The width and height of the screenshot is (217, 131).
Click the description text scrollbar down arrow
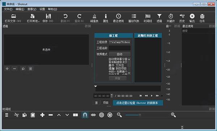tap(129, 73)
